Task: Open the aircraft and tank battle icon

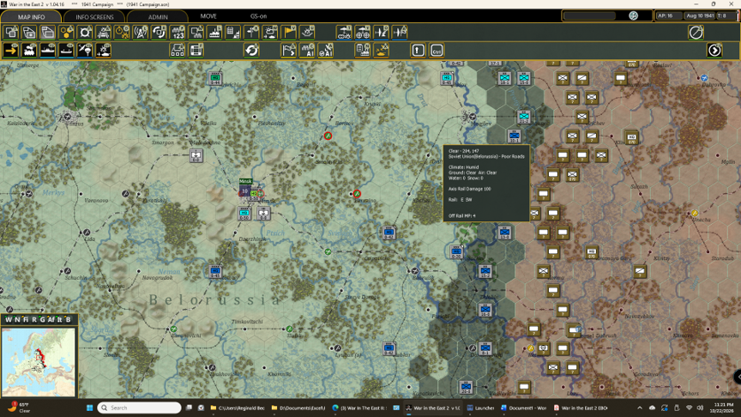Action: 382,50
